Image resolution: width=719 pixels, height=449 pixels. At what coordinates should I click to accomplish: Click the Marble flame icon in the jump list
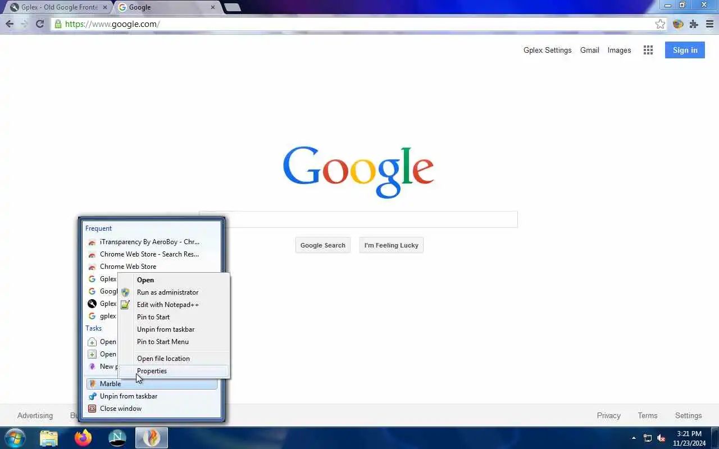(92, 384)
